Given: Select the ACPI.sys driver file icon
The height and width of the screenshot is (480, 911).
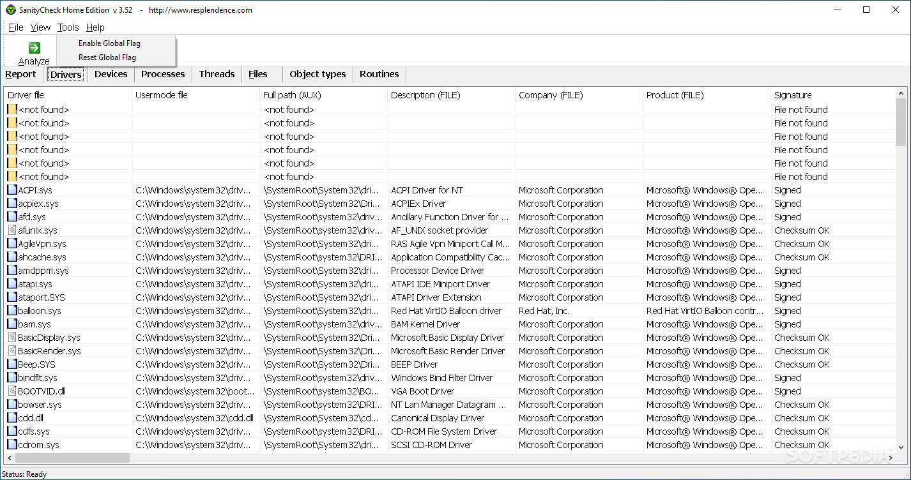Looking at the screenshot, I should (12, 190).
